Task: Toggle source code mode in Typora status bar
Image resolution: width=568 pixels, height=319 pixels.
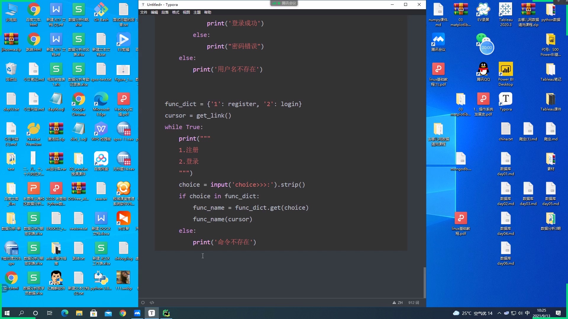Action: (152, 302)
